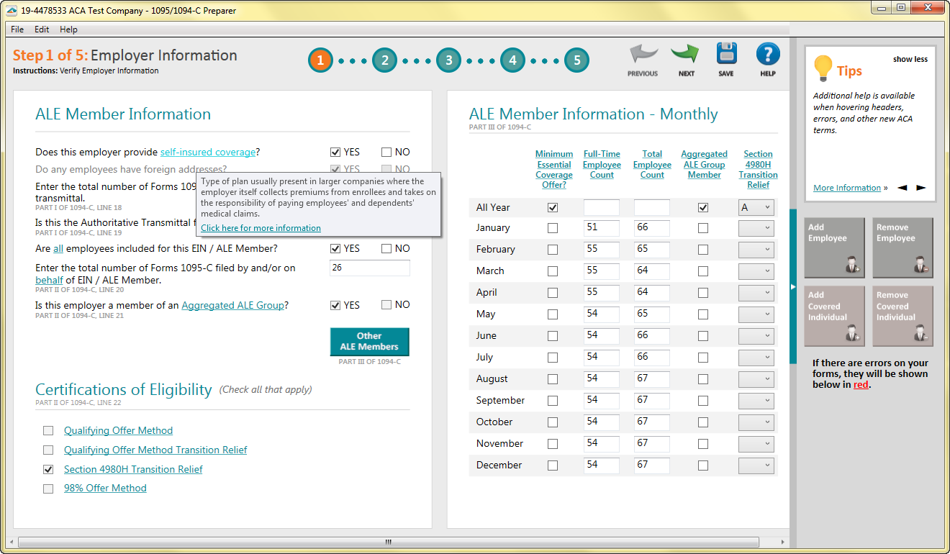This screenshot has width=950, height=554.
Task: Click the Help question mark icon
Action: [x=767, y=52]
